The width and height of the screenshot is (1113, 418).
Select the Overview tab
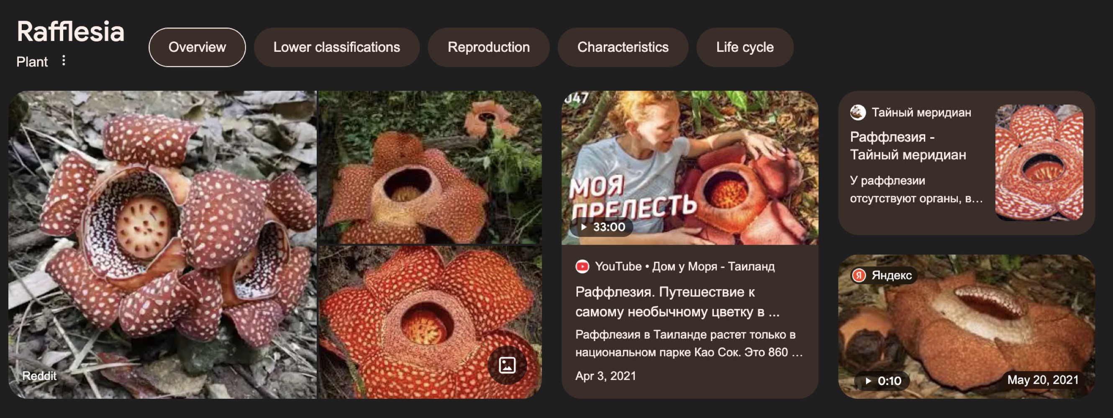click(197, 47)
